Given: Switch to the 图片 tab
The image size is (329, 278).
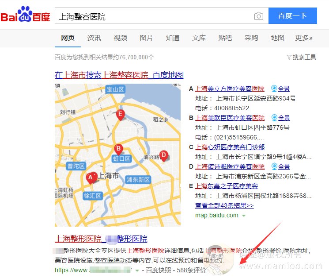Looking at the screenshot, I should click(x=147, y=38).
